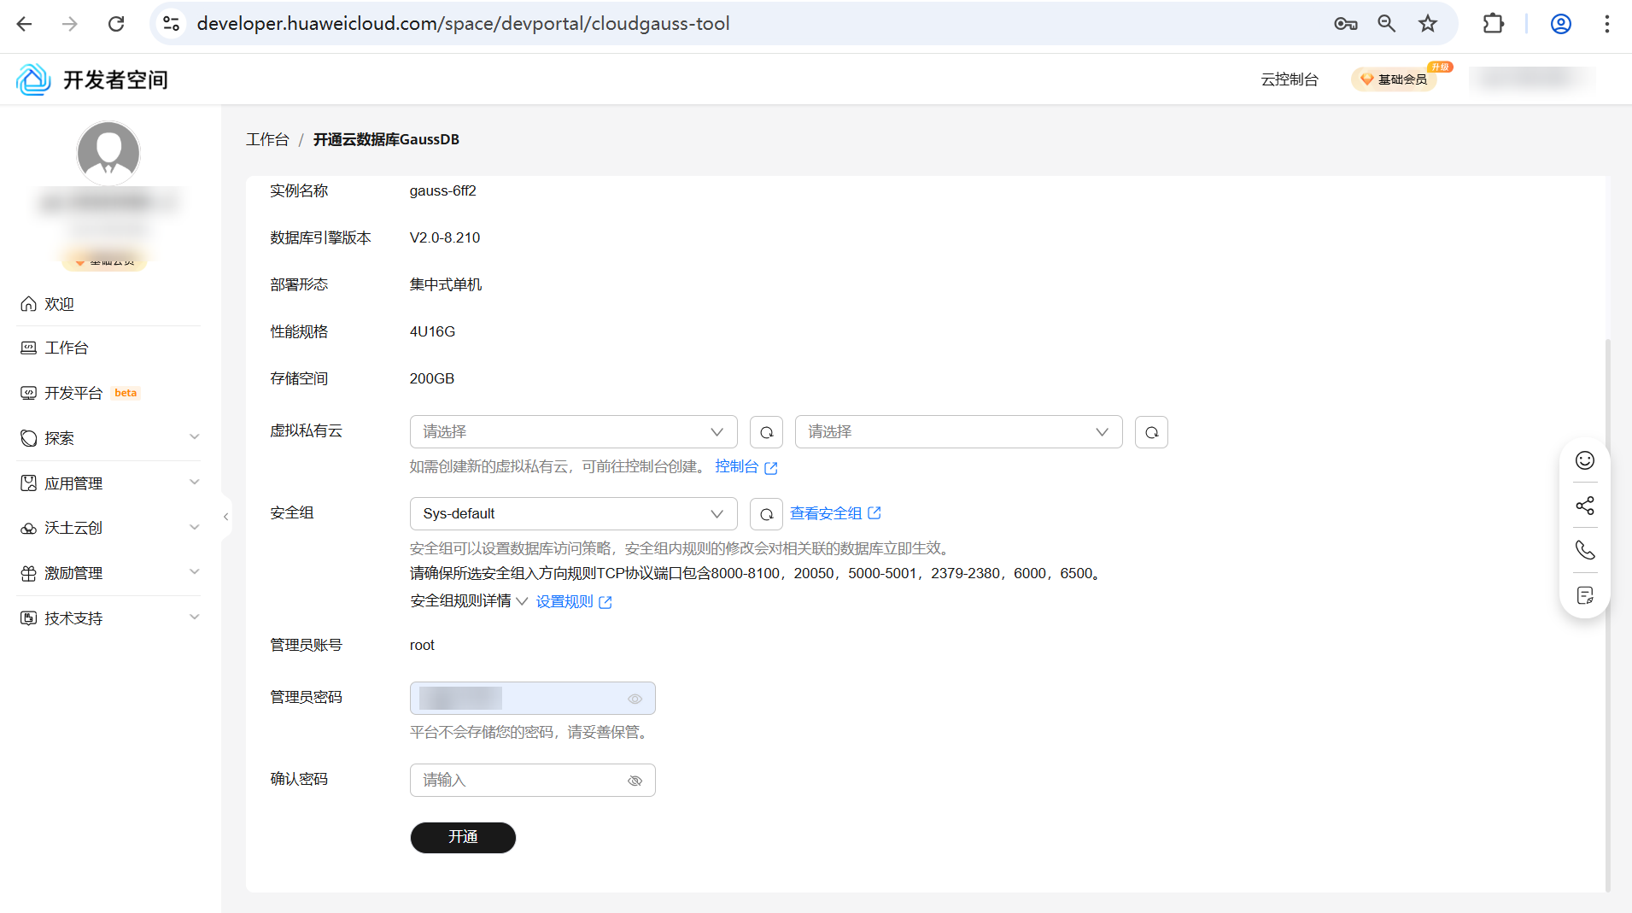Click 云控制台 in the top bar

coord(1290,79)
